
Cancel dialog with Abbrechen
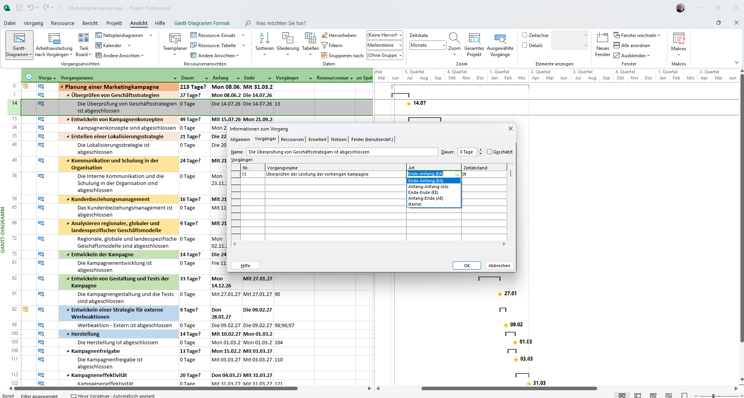pos(499,266)
